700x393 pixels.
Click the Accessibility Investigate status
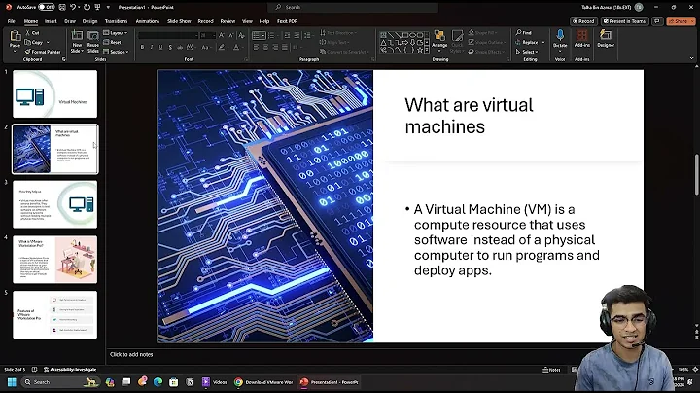[x=70, y=370]
